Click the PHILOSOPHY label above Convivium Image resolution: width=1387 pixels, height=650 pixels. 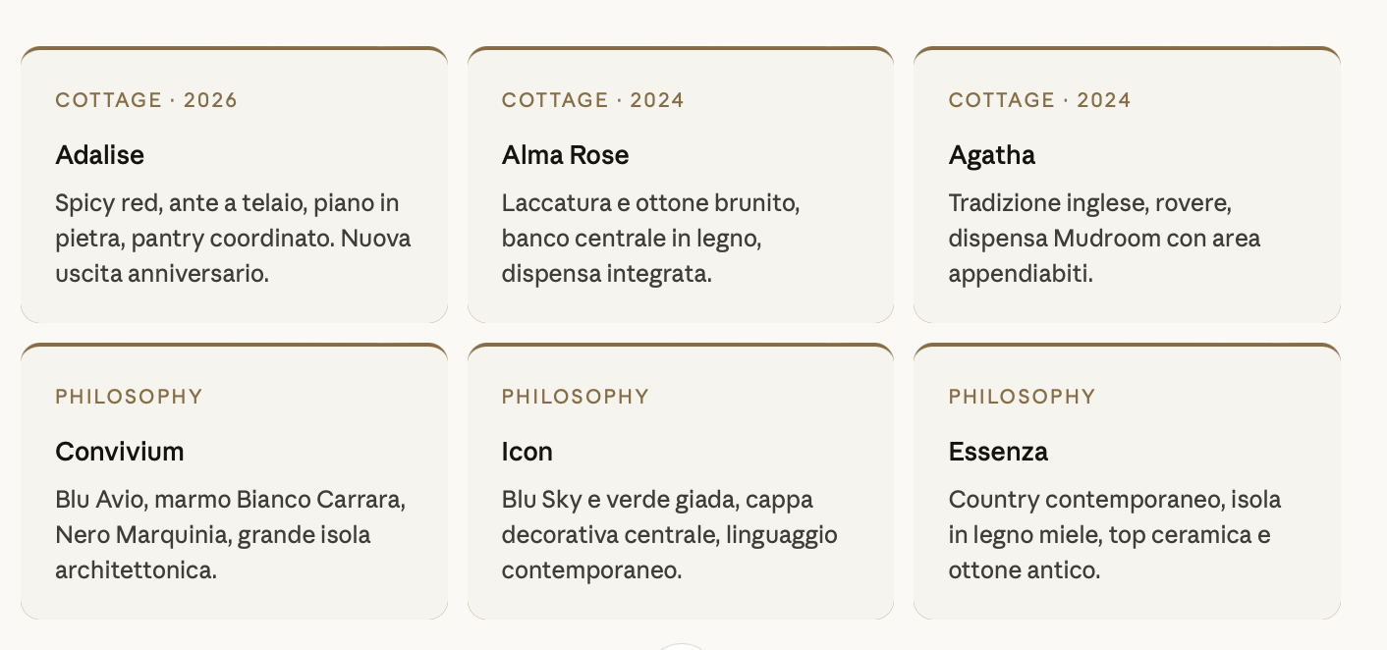(129, 397)
